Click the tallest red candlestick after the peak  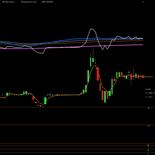[x=98, y=74]
